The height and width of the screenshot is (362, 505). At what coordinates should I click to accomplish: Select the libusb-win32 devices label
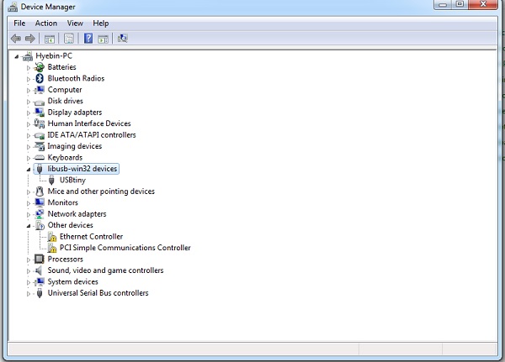[x=82, y=169]
